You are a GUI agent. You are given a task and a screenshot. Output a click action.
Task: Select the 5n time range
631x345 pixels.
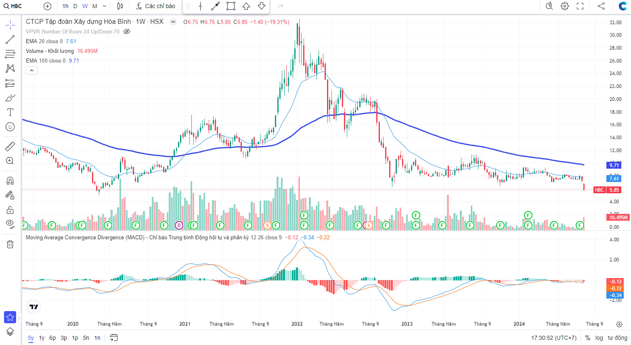[x=86, y=338]
